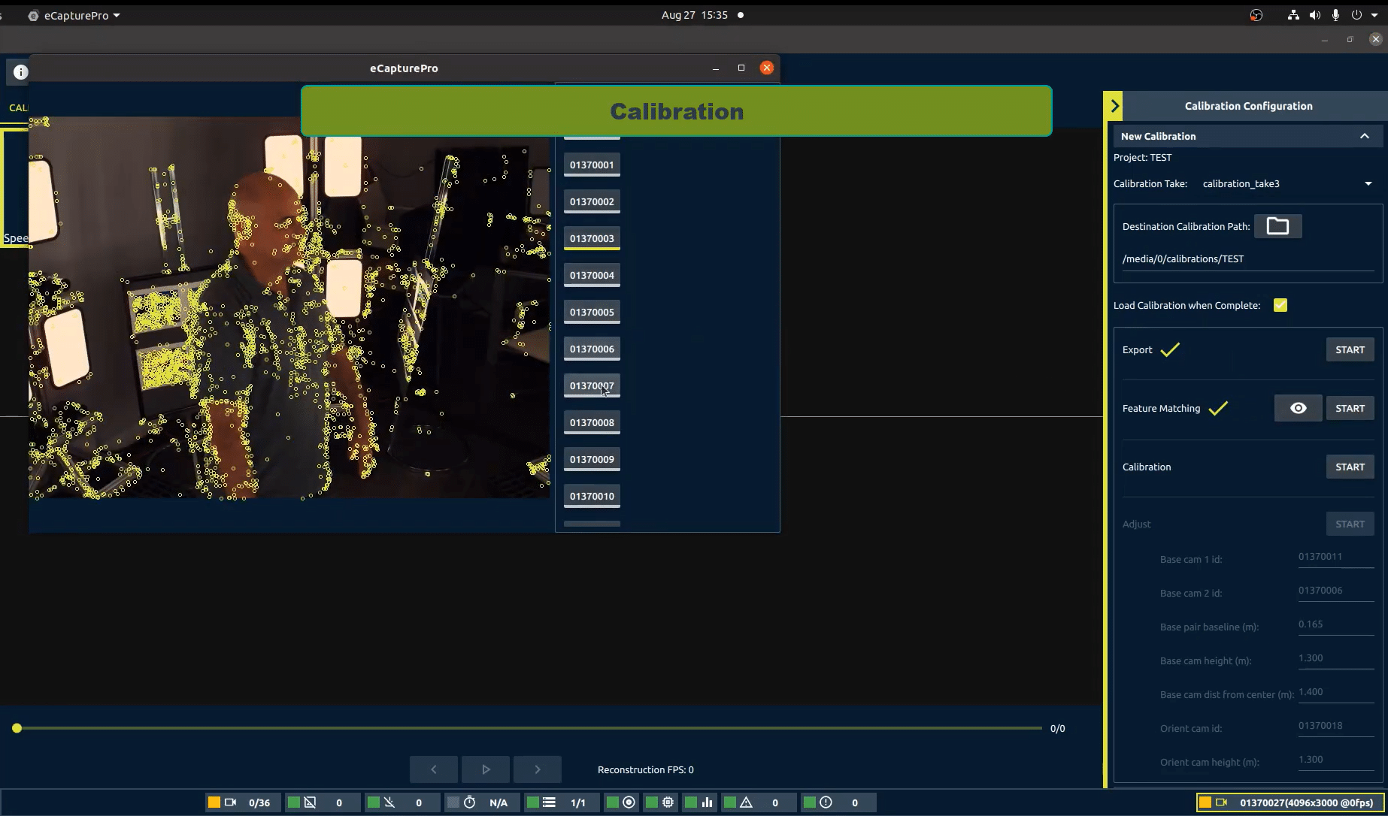1388x816 pixels.
Task: Start the Export process
Action: (1350, 349)
